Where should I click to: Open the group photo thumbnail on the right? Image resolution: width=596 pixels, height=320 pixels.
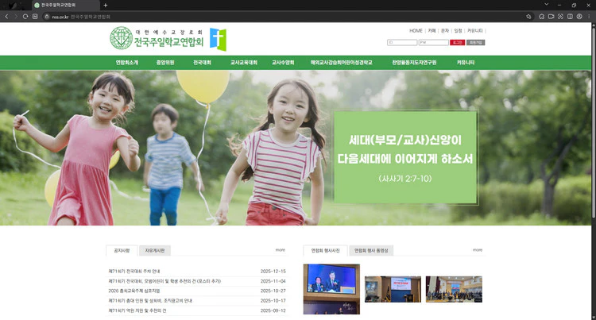tap(454, 289)
